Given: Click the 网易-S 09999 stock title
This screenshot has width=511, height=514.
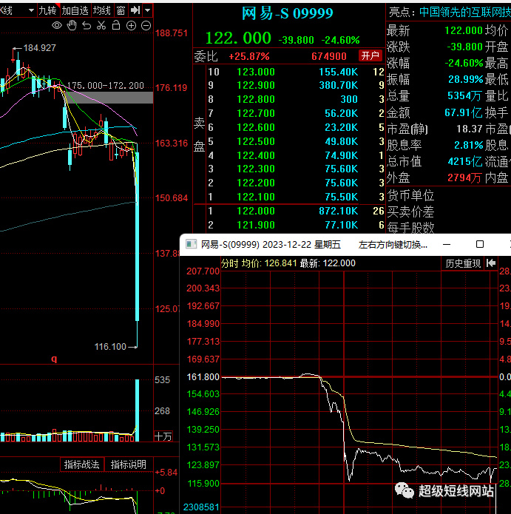Looking at the screenshot, I should coord(288,13).
